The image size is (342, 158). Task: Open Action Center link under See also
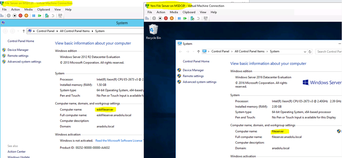[x=16, y=152]
